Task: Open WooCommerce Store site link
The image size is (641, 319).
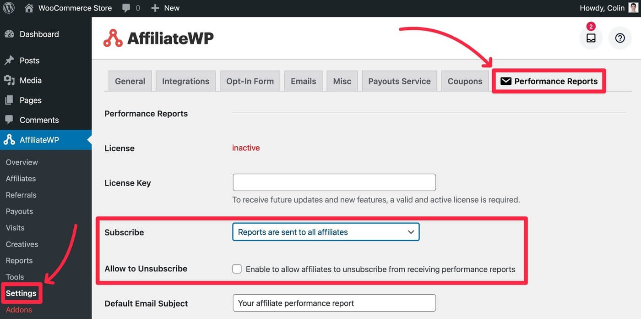Action: click(75, 8)
